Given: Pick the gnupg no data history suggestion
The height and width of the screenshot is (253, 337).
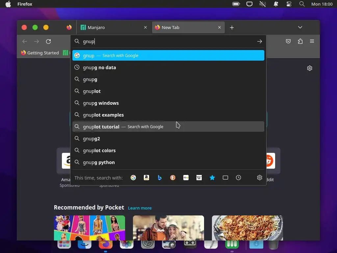Looking at the screenshot, I should (168, 67).
